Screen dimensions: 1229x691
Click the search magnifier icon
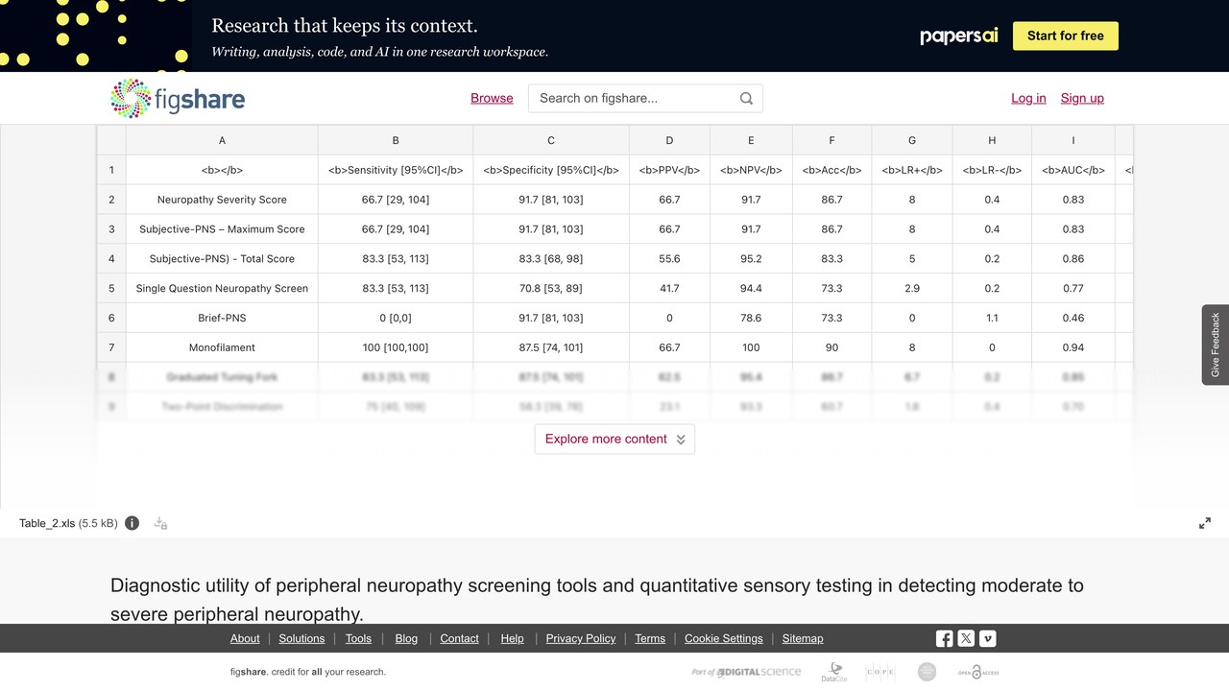click(746, 98)
